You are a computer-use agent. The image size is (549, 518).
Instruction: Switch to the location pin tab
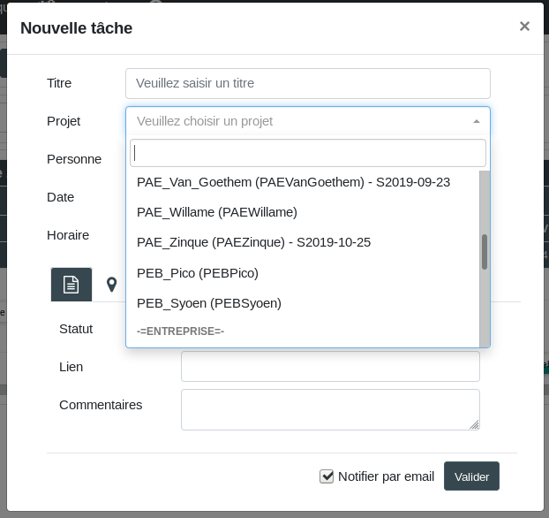pyautogui.click(x=111, y=285)
